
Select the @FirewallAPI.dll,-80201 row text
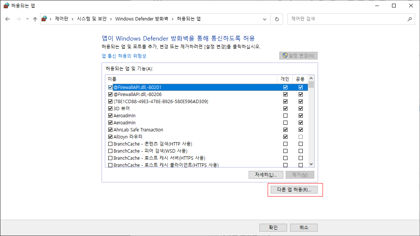[x=137, y=87]
